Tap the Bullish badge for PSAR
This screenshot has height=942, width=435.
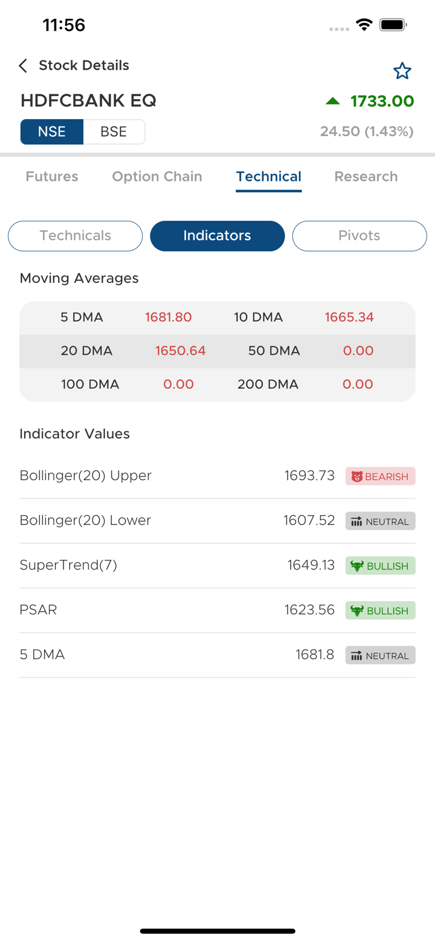coord(380,611)
